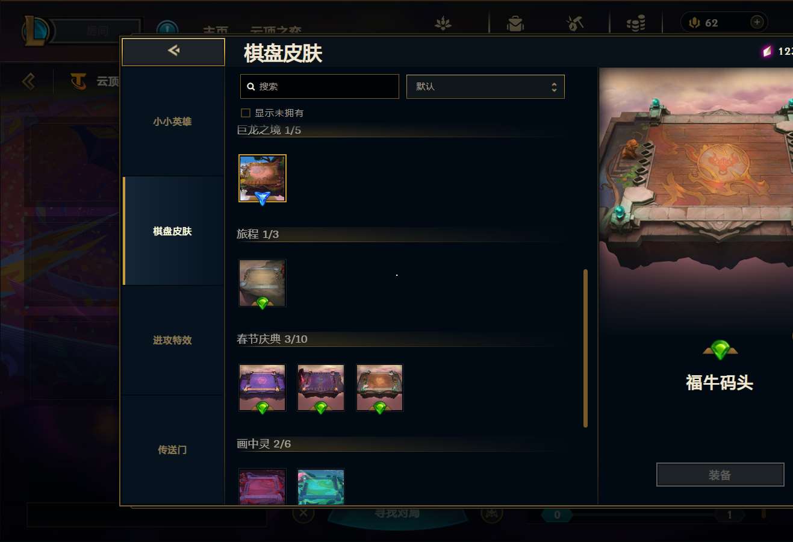The image size is (793, 542).
Task: Switch to the 进攻特效 tab
Action: tap(173, 340)
